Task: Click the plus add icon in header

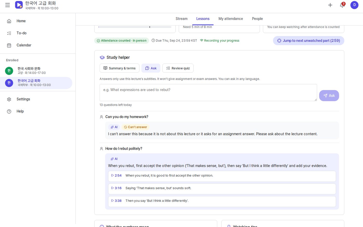Action: [330, 5]
